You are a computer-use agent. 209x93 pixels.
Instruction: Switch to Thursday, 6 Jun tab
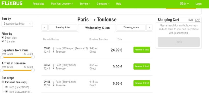pyautogui.click(x=131, y=28)
